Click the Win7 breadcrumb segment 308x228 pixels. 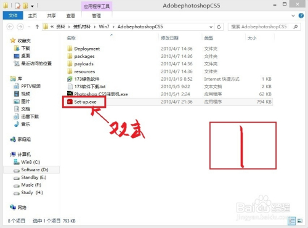pyautogui.click(x=104, y=26)
